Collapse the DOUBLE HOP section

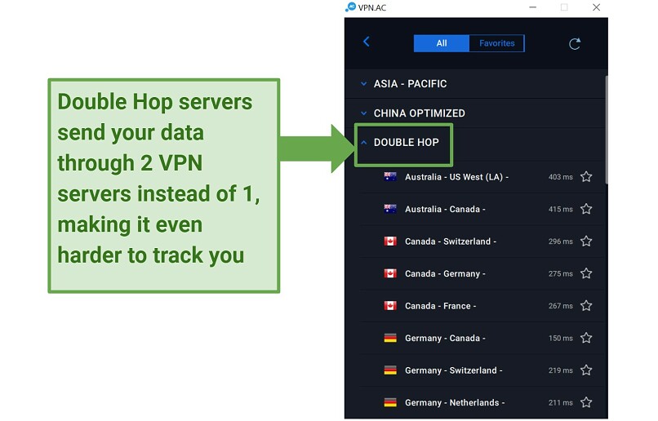point(474,143)
